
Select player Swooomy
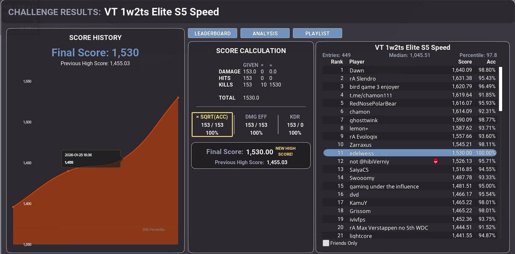pos(410,178)
